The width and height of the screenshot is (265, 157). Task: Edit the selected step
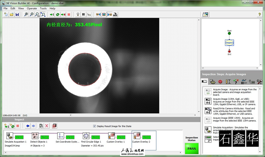coord(41,126)
